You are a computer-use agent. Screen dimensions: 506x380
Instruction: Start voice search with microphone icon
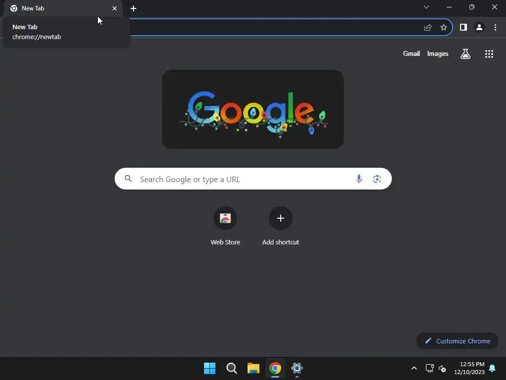pyautogui.click(x=359, y=179)
